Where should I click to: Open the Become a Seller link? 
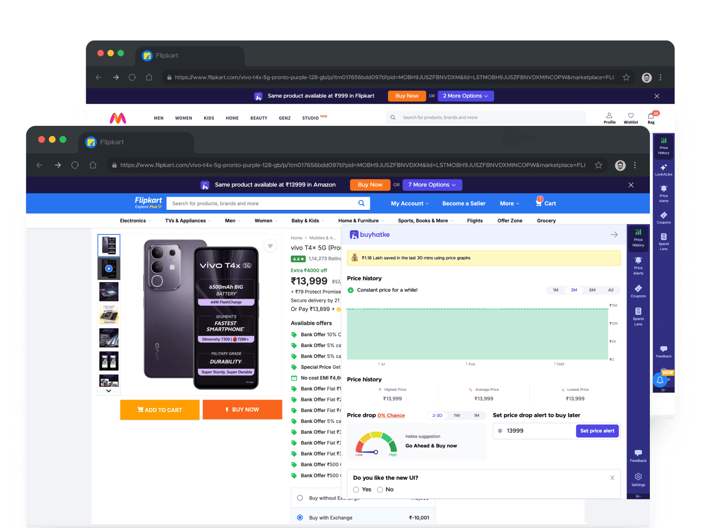click(464, 203)
